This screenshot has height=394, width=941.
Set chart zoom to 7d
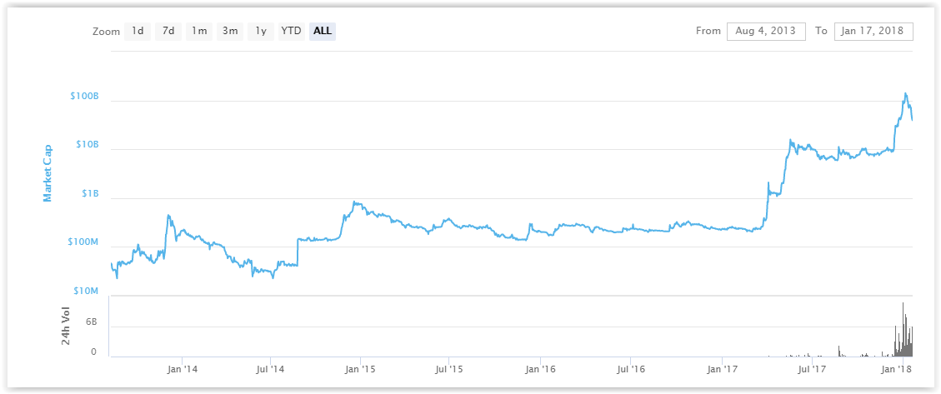point(168,31)
